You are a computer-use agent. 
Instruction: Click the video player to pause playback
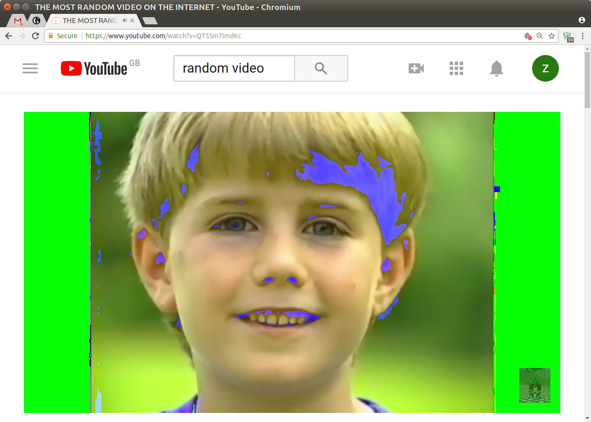pos(292,262)
